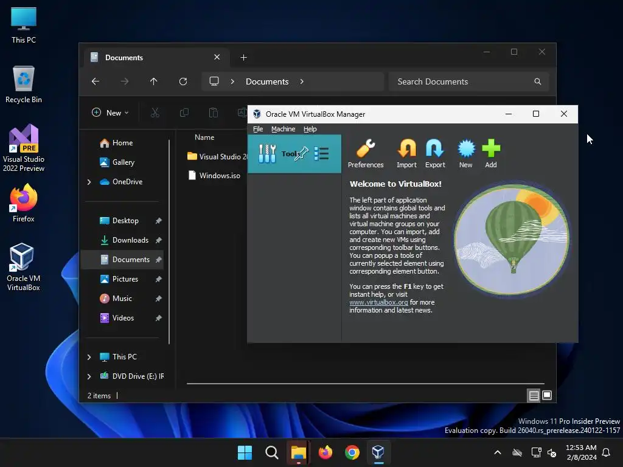Click File Explorer on the taskbar
This screenshot has height=467, width=623.
pos(299,452)
